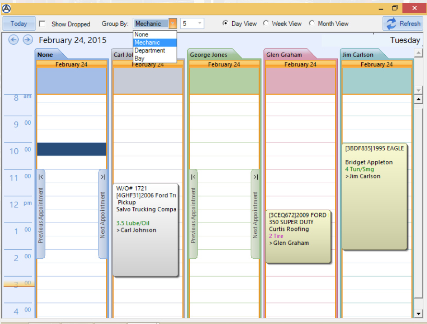Click the down arrow of time grid scrollbar
Image resolution: width=427 pixels, height=324 pixels.
click(418, 313)
